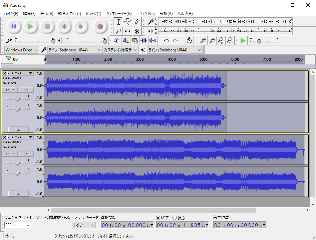Open the 編集(E) menu
Image resolution: width=316 pixels, height=240 pixels.
(29, 13)
